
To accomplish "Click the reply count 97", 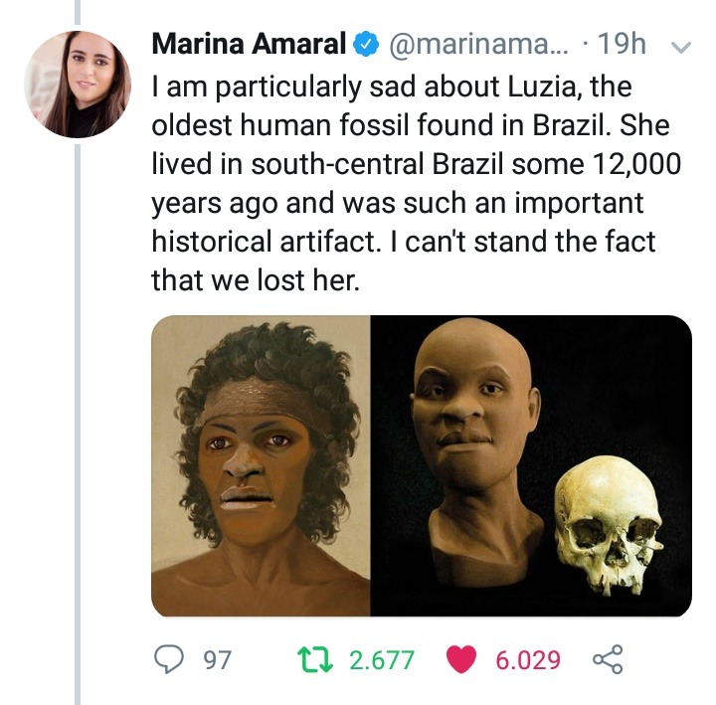I will pos(217,659).
